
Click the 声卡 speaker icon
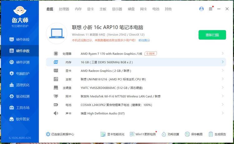point(56,113)
